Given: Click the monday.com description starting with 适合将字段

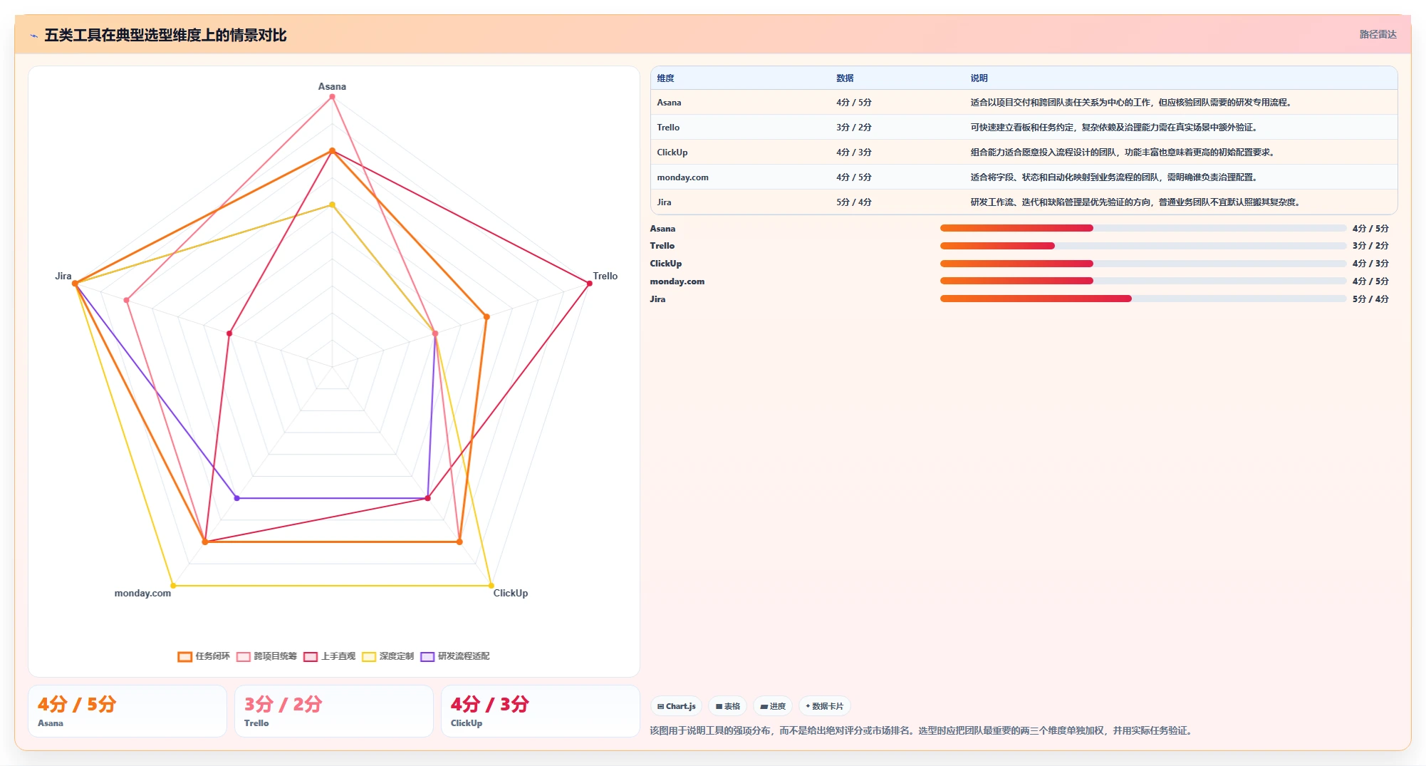Looking at the screenshot, I should (1113, 177).
